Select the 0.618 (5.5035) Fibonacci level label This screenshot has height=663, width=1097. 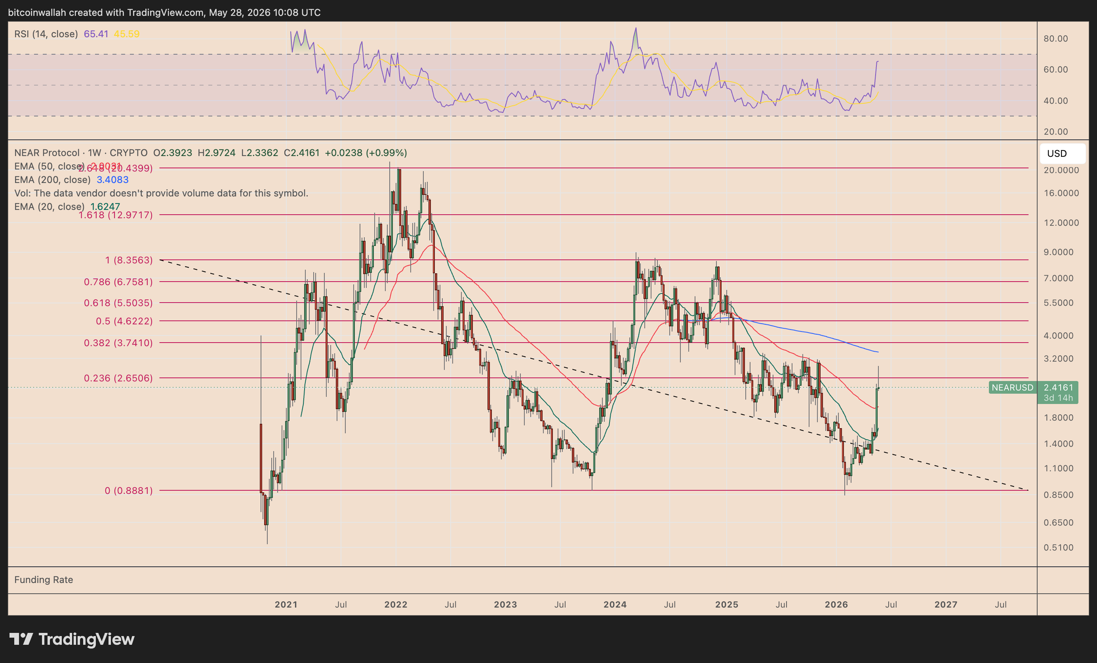click(118, 303)
